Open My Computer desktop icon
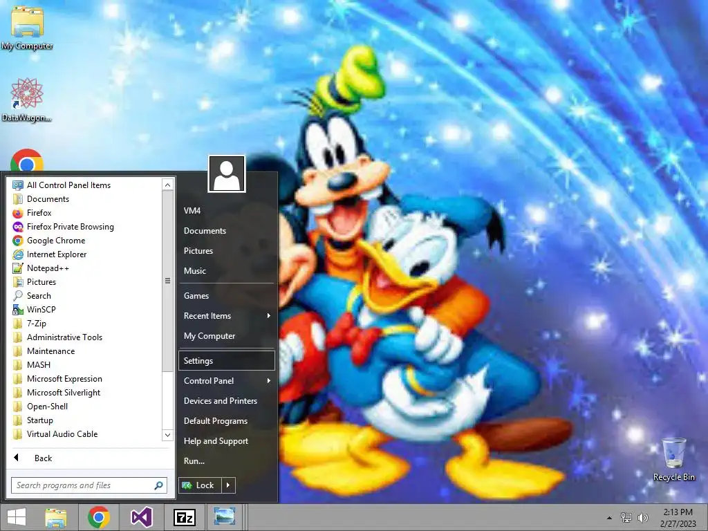 coord(27,27)
